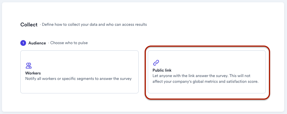Click the 'Notify all workers' description
287x114 pixels.
(x=78, y=79)
